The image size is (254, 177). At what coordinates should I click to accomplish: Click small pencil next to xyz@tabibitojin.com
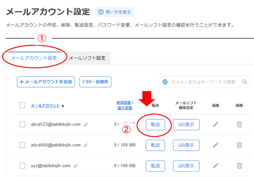pyautogui.click(x=76, y=166)
